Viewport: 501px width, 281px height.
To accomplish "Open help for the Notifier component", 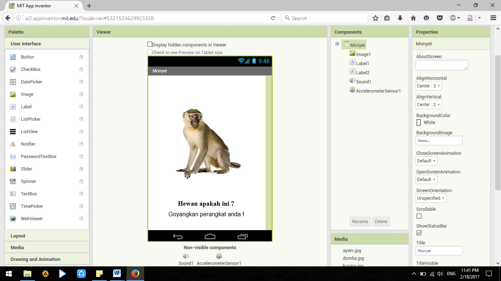I will (x=81, y=144).
